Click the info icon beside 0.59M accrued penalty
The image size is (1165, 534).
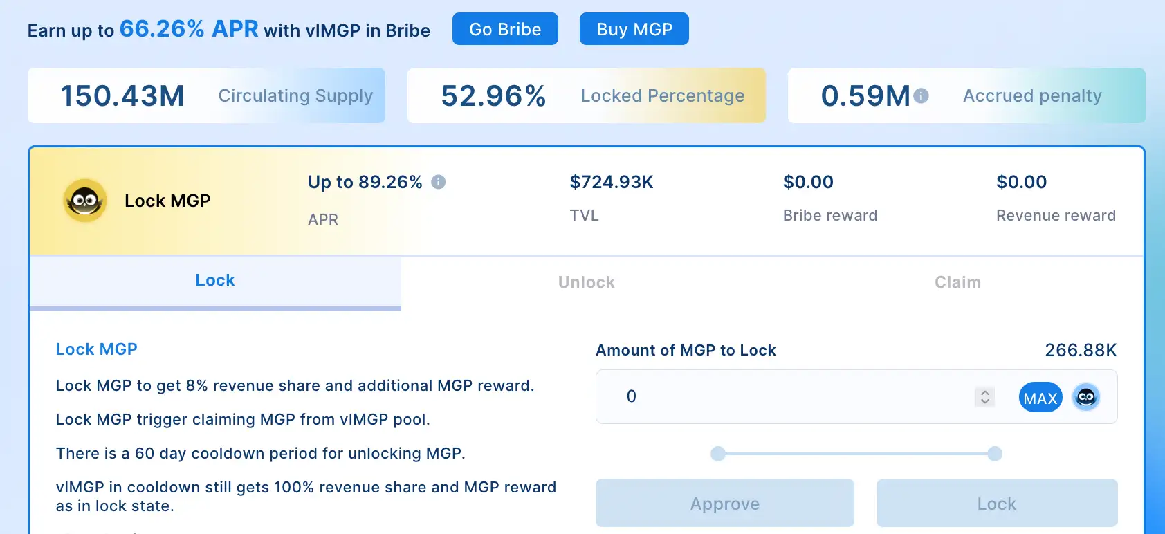click(921, 96)
